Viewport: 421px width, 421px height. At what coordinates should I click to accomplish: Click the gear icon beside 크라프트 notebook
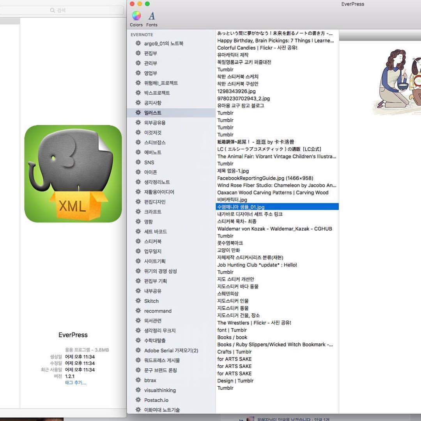click(x=138, y=212)
